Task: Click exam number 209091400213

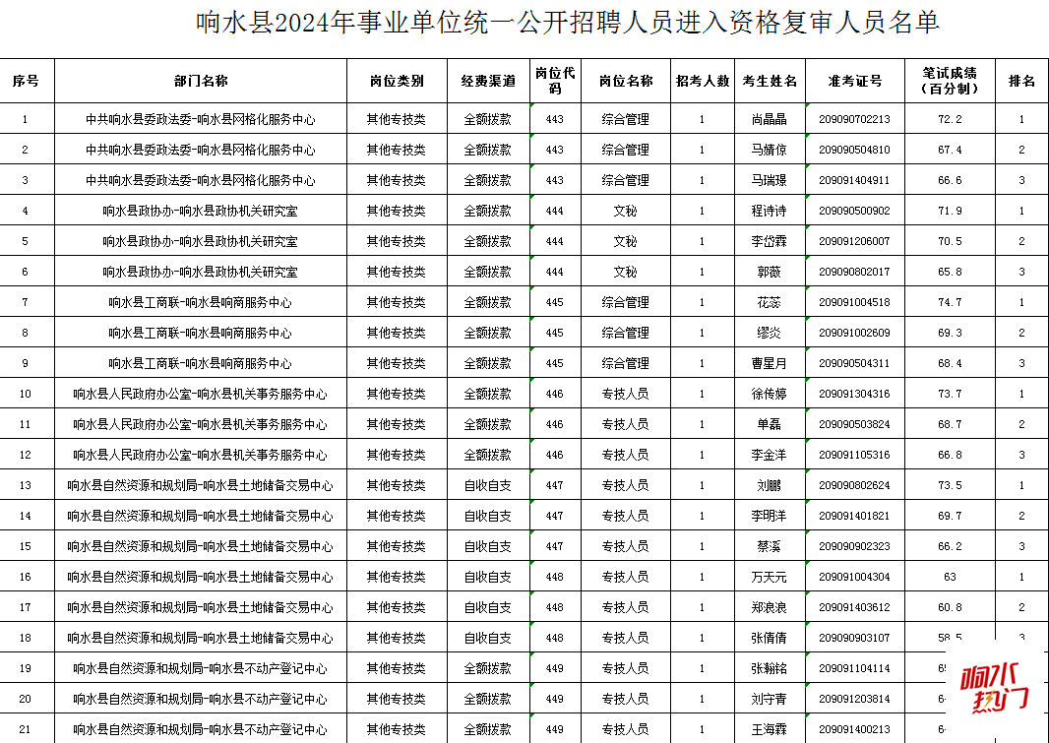Action: (855, 730)
